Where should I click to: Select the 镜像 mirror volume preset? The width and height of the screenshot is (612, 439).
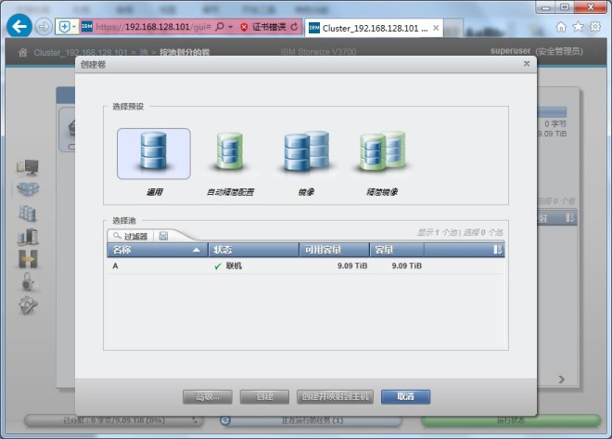306,154
